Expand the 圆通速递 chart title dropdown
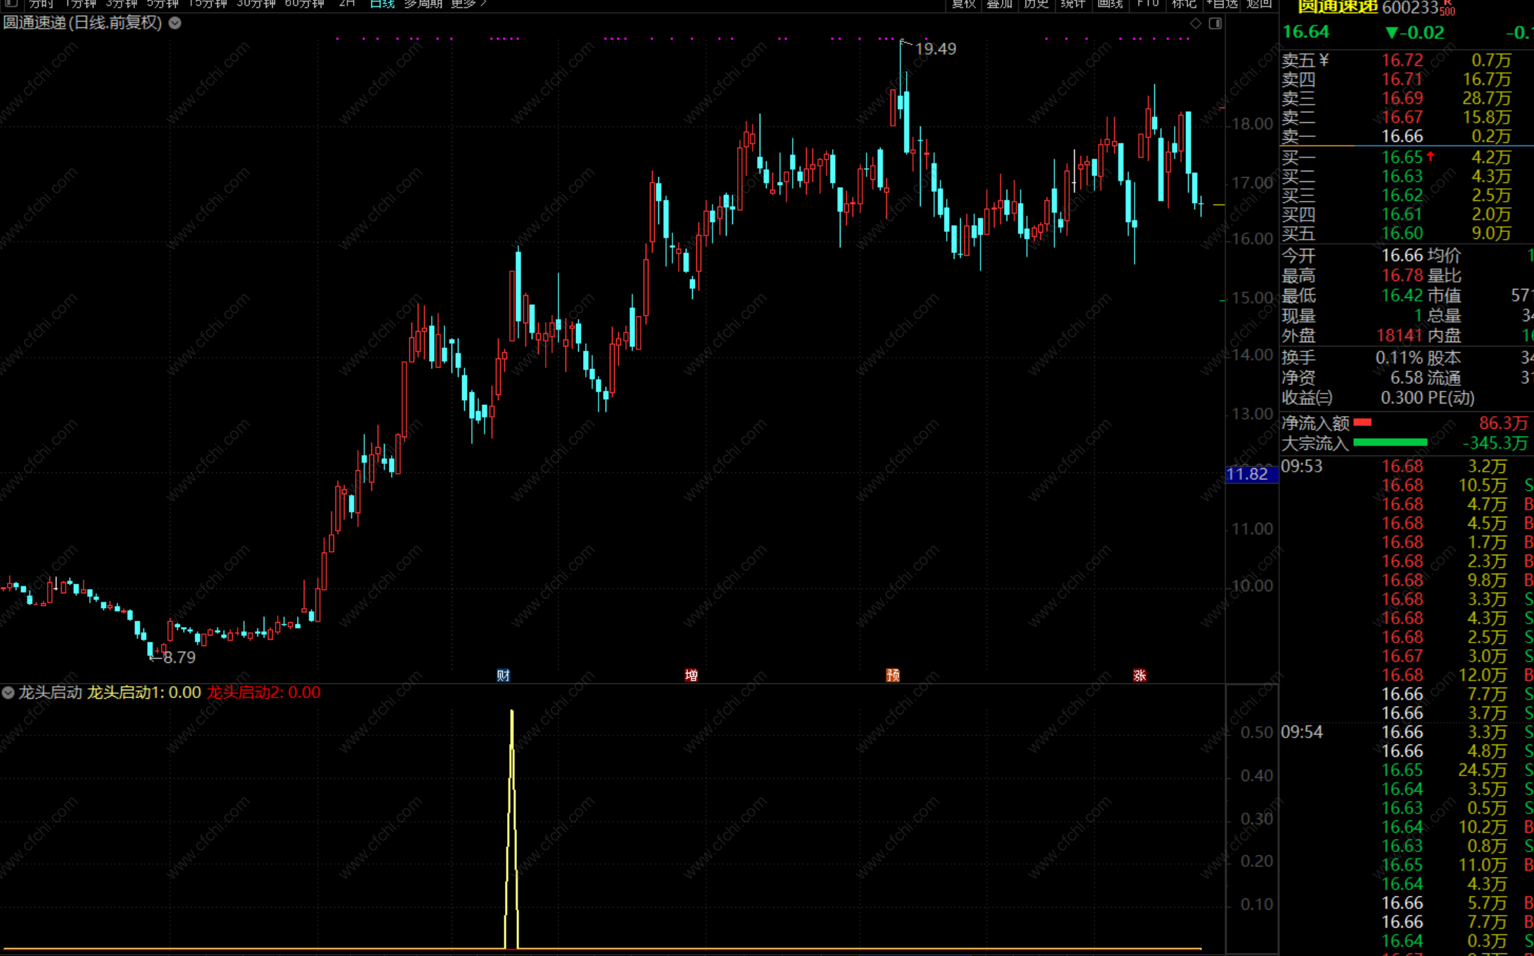1534x956 pixels. pos(175,22)
